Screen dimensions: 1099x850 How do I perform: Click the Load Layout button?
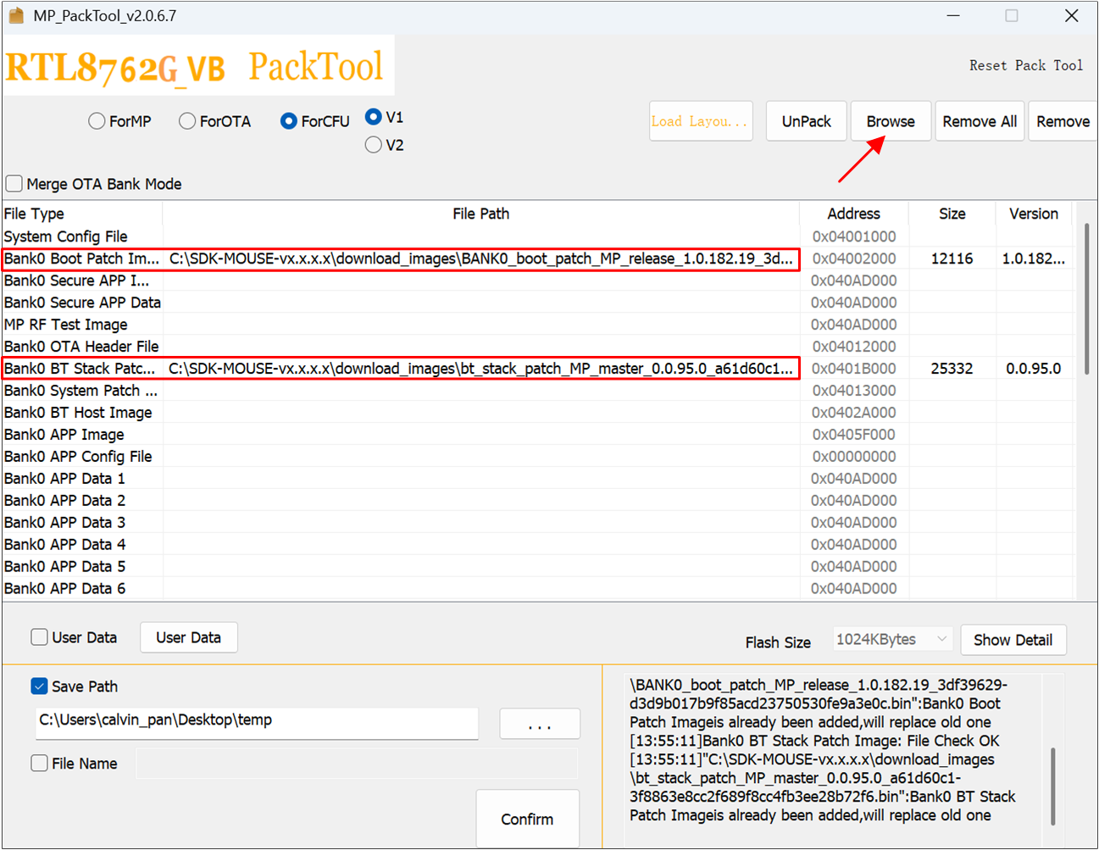[700, 121]
